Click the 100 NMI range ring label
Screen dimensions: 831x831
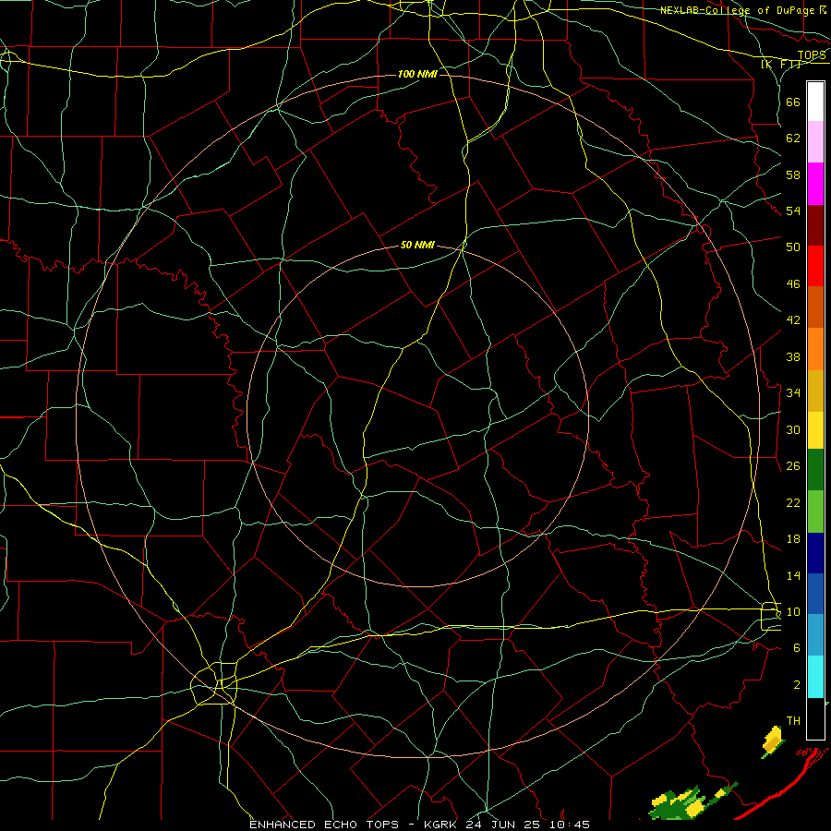click(417, 74)
